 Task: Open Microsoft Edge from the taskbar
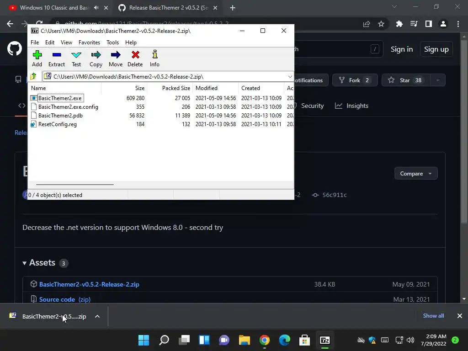tap(284, 340)
